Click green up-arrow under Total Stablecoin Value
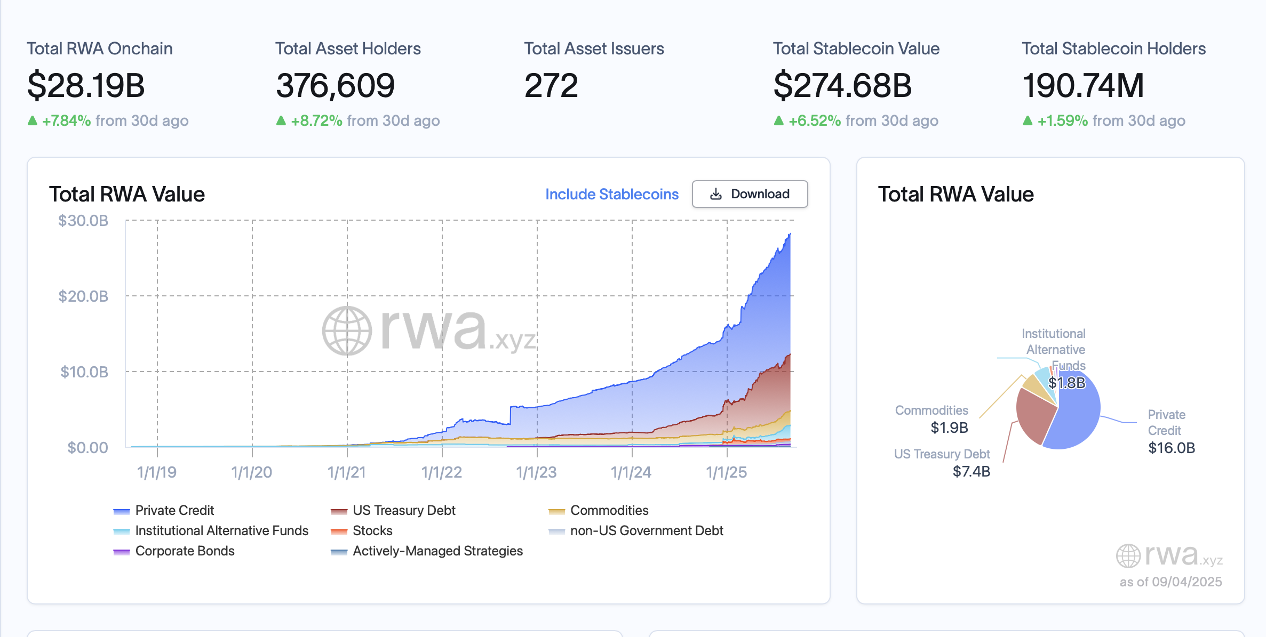The height and width of the screenshot is (637, 1266). pos(779,121)
